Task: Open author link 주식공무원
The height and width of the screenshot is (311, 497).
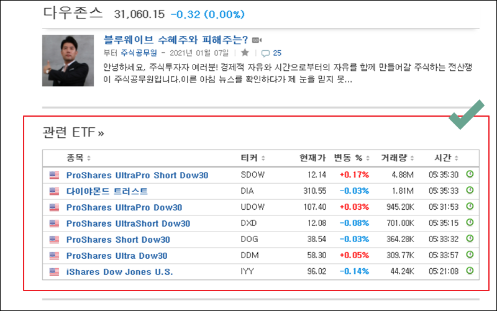Action: click(x=139, y=53)
